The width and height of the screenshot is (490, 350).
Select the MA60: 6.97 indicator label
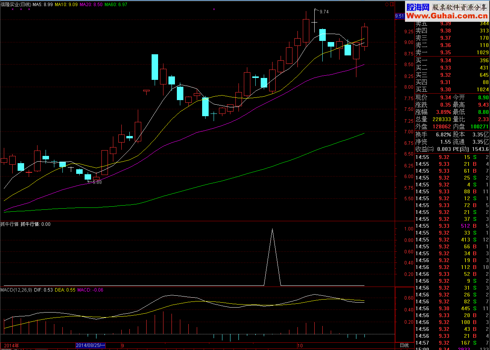pos(116,4)
